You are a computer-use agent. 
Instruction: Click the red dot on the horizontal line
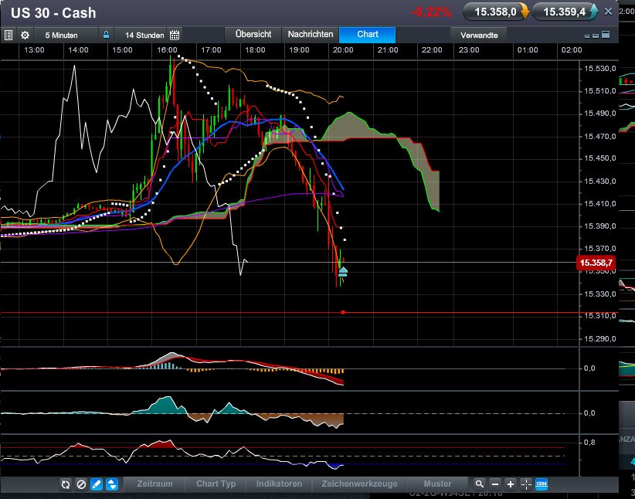pos(343,312)
